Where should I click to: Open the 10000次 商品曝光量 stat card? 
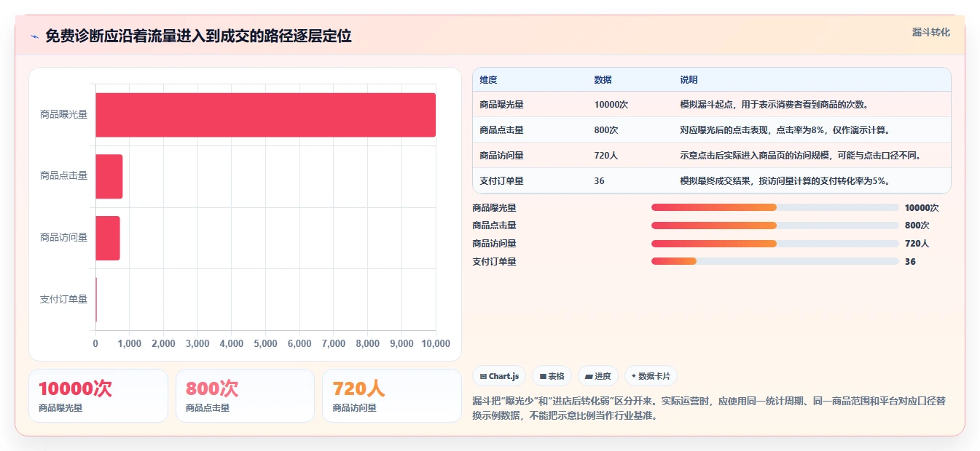pyautogui.click(x=98, y=396)
